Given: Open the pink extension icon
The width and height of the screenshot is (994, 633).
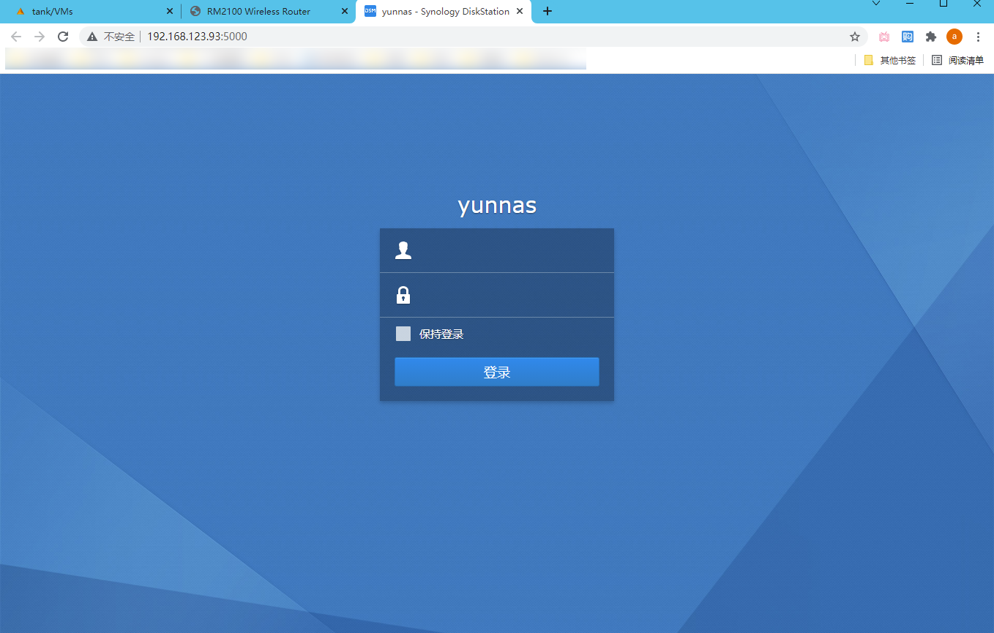Looking at the screenshot, I should 884,37.
